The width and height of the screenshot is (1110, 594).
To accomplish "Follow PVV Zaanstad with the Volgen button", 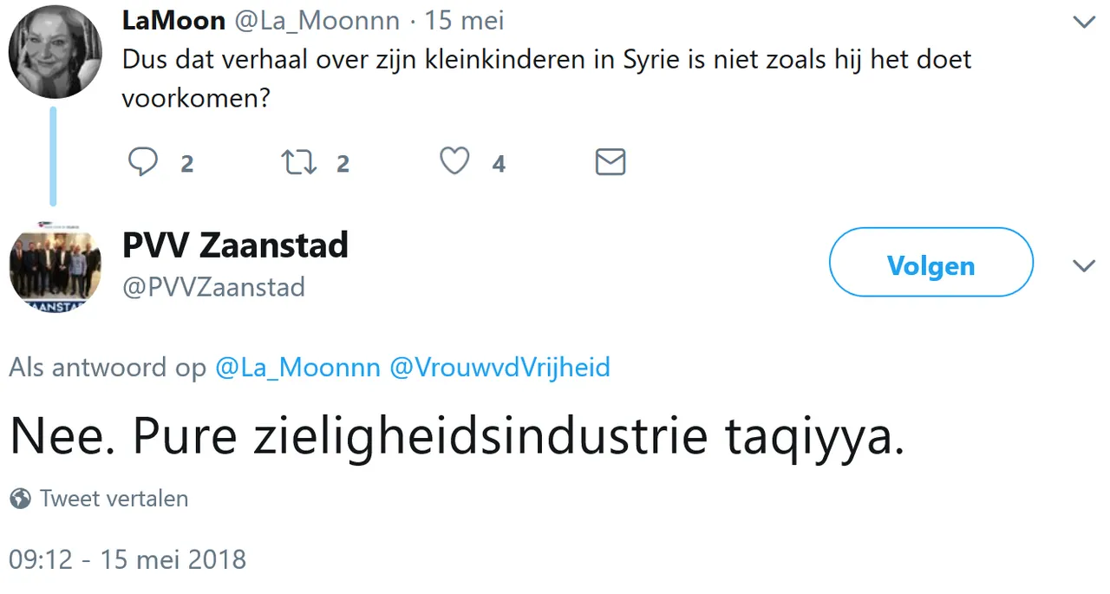I will click(x=930, y=265).
